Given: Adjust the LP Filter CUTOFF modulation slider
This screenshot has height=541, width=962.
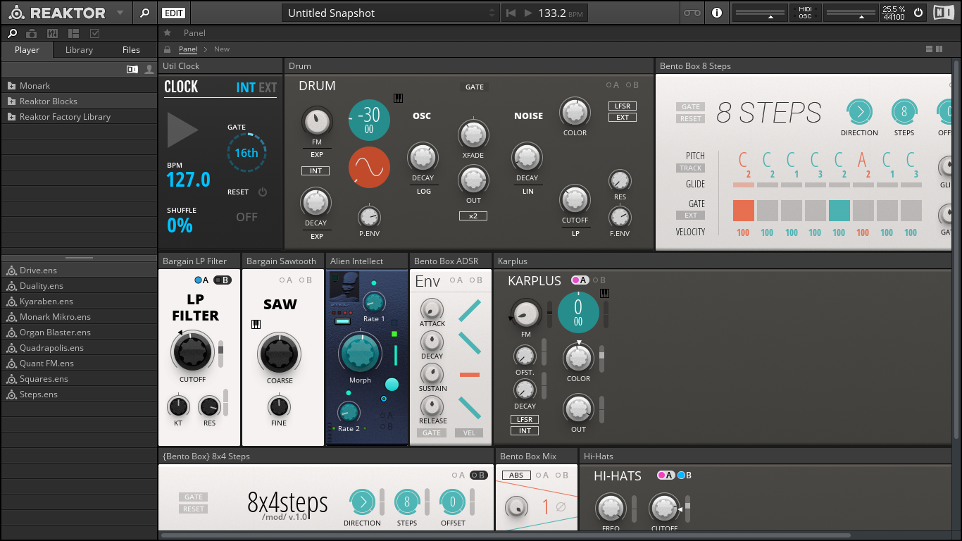Looking at the screenshot, I should (x=221, y=354).
